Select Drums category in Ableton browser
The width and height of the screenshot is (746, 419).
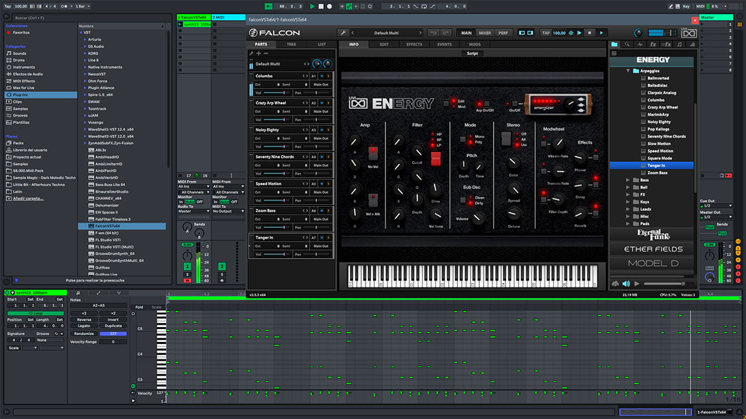(x=19, y=60)
